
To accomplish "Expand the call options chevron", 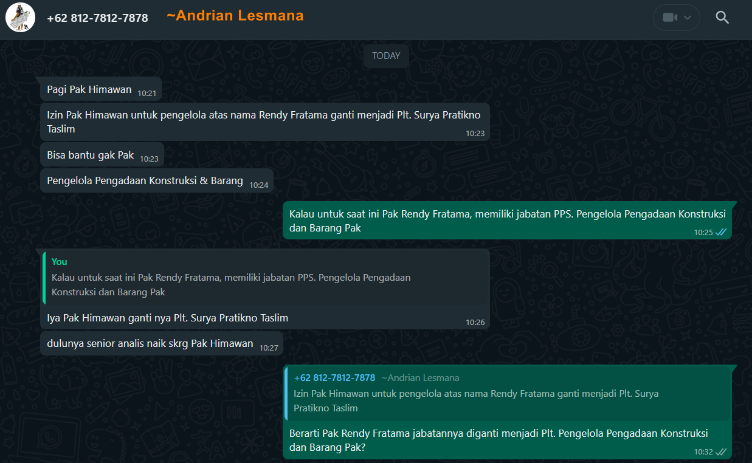I will click(x=688, y=18).
